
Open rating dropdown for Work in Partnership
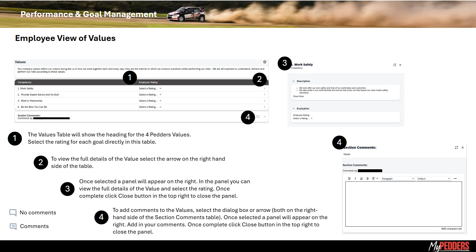[150, 101]
